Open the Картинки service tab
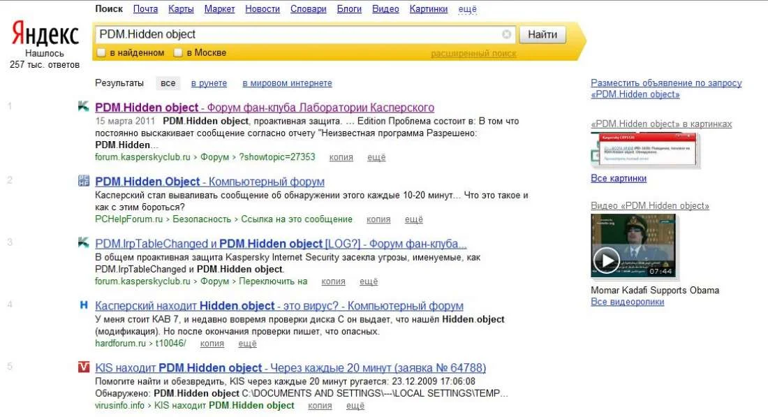 click(x=429, y=9)
